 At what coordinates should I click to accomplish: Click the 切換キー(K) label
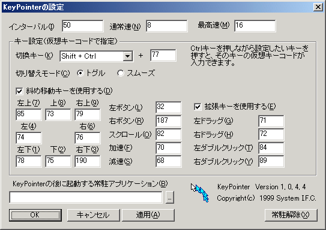[x=34, y=55]
